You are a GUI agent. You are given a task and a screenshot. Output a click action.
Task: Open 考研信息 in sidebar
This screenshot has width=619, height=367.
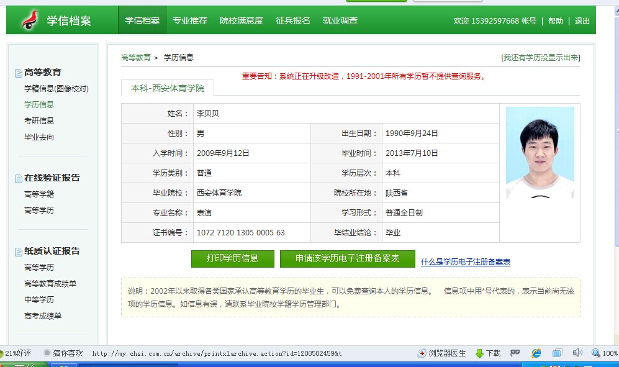(39, 121)
